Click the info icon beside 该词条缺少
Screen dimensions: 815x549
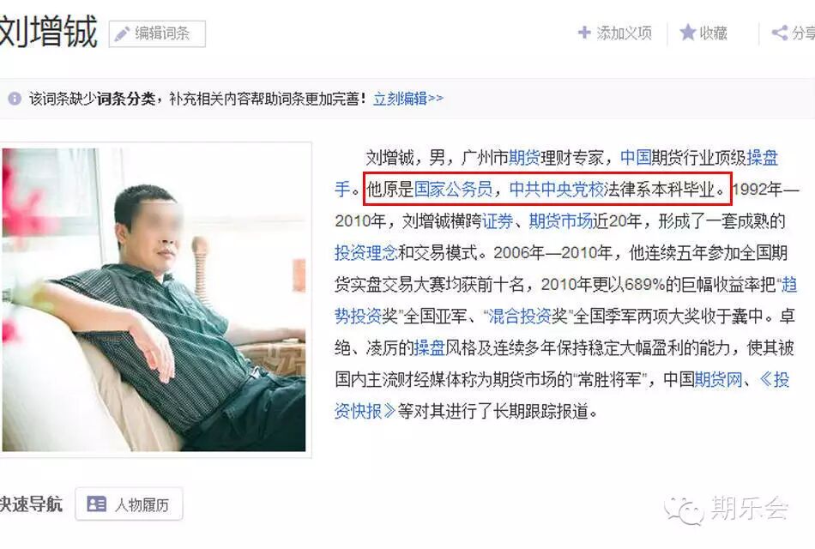tap(15, 99)
